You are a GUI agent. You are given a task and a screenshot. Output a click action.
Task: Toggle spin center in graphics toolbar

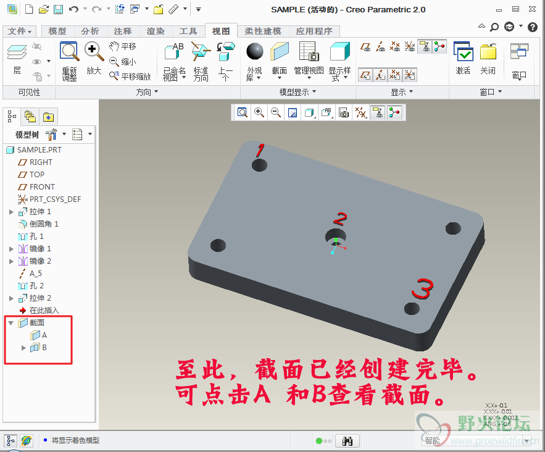(x=394, y=112)
